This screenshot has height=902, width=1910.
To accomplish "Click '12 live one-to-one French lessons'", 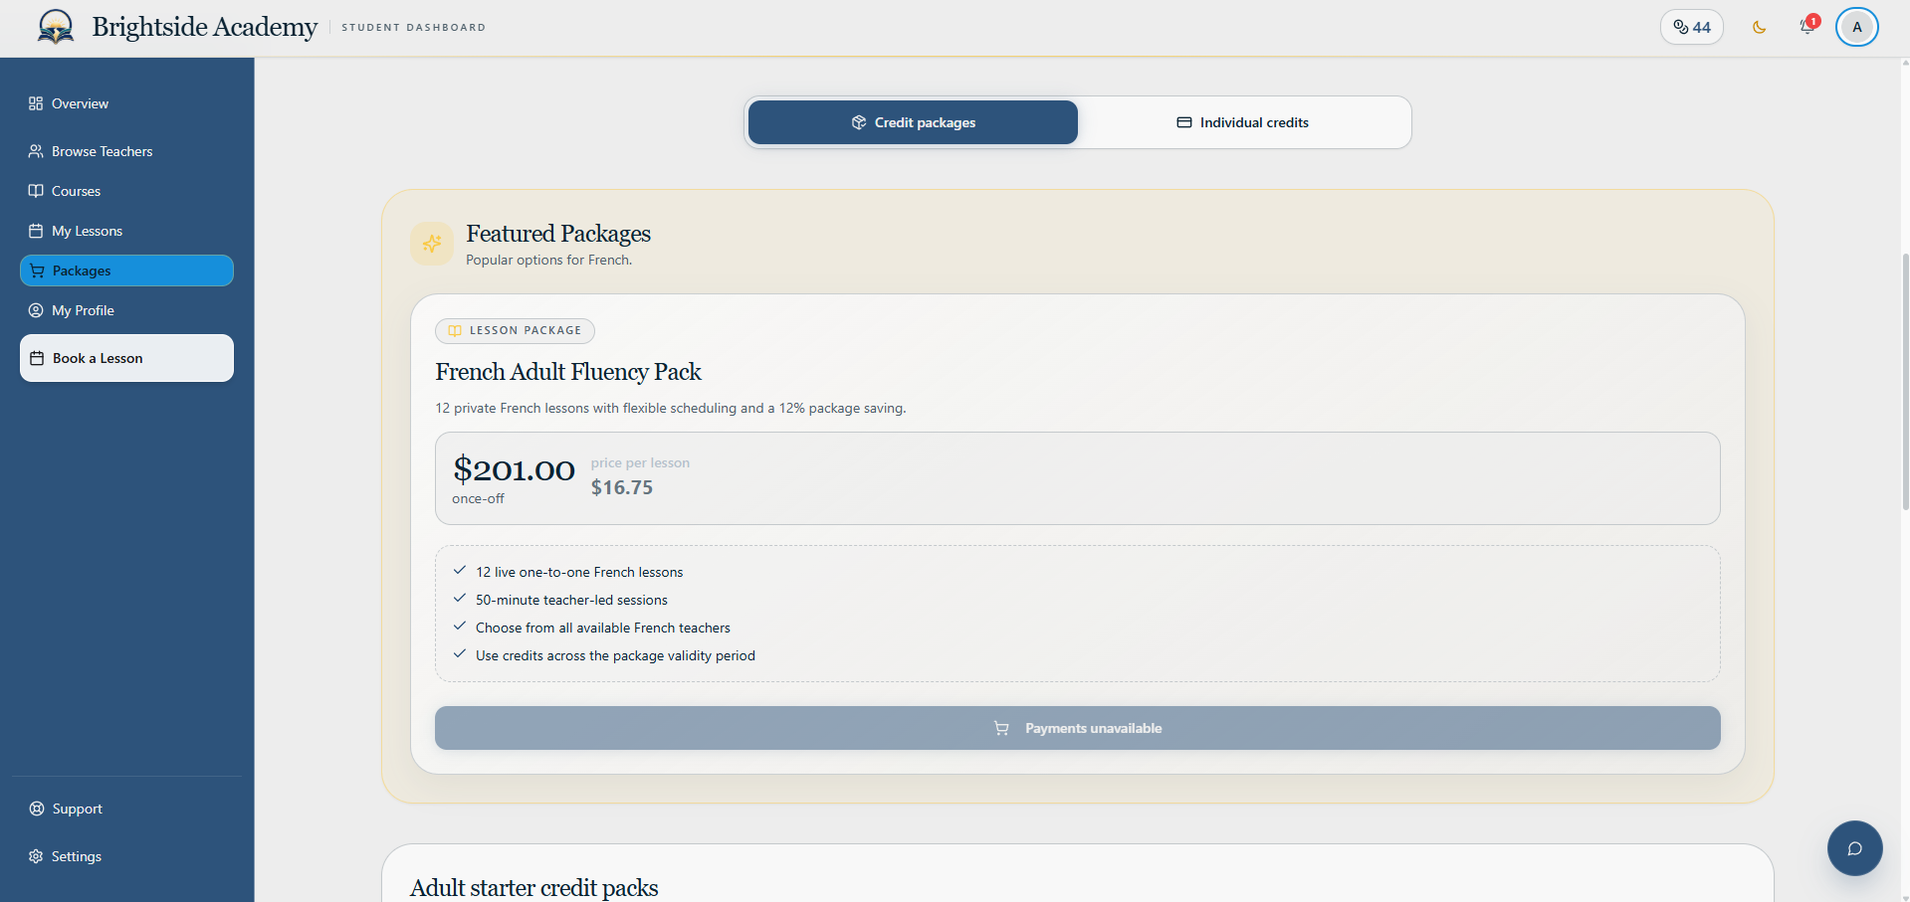I will pos(579,572).
